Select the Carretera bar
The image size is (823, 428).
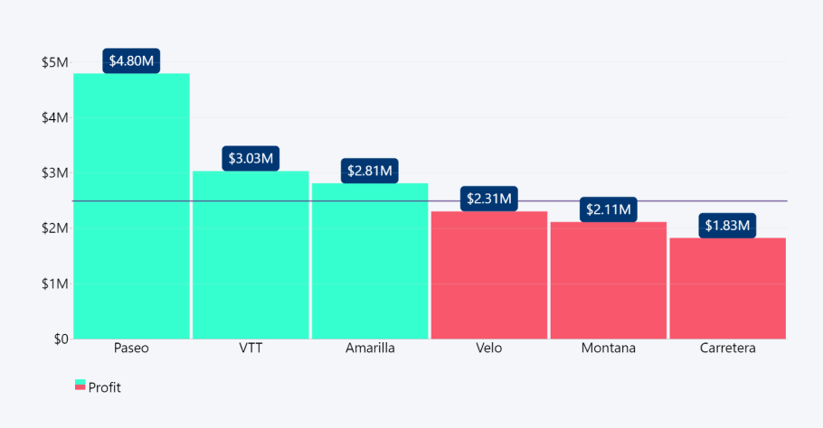tap(727, 289)
